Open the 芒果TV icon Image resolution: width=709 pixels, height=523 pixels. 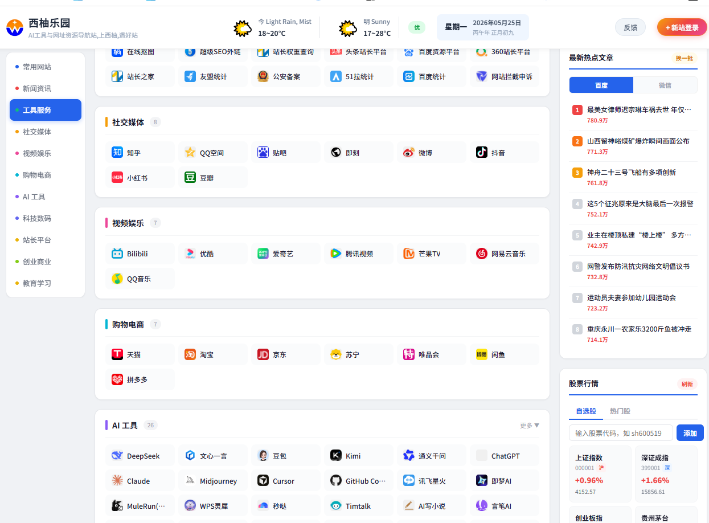409,254
